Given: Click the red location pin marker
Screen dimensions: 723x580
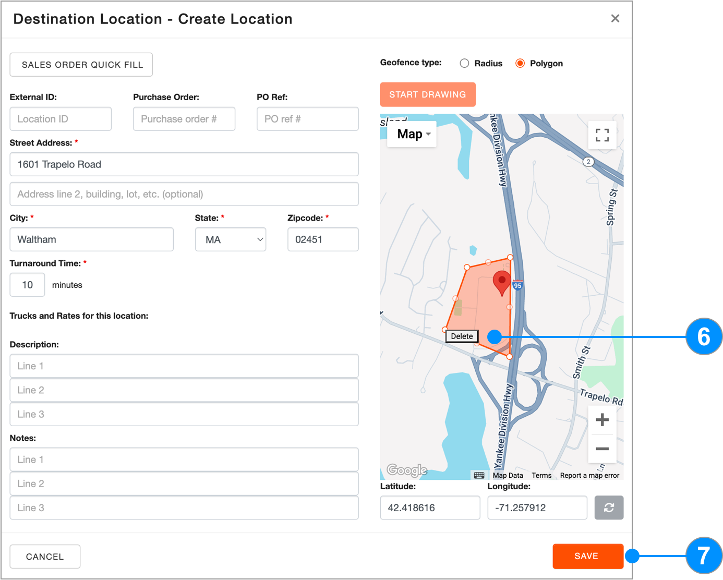Looking at the screenshot, I should pos(502,283).
